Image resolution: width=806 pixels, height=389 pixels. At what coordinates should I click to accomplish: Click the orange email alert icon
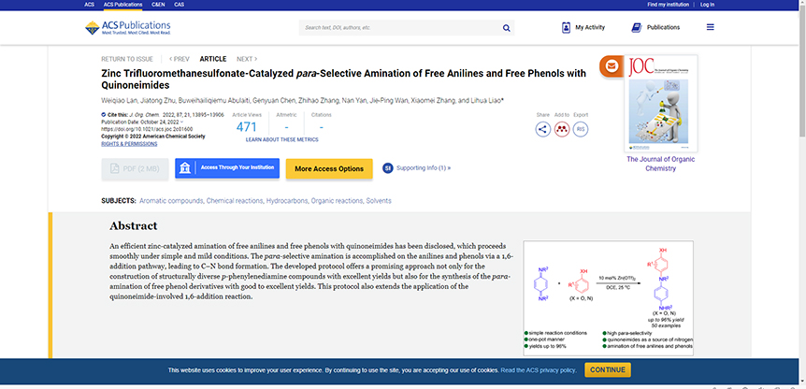(611, 66)
